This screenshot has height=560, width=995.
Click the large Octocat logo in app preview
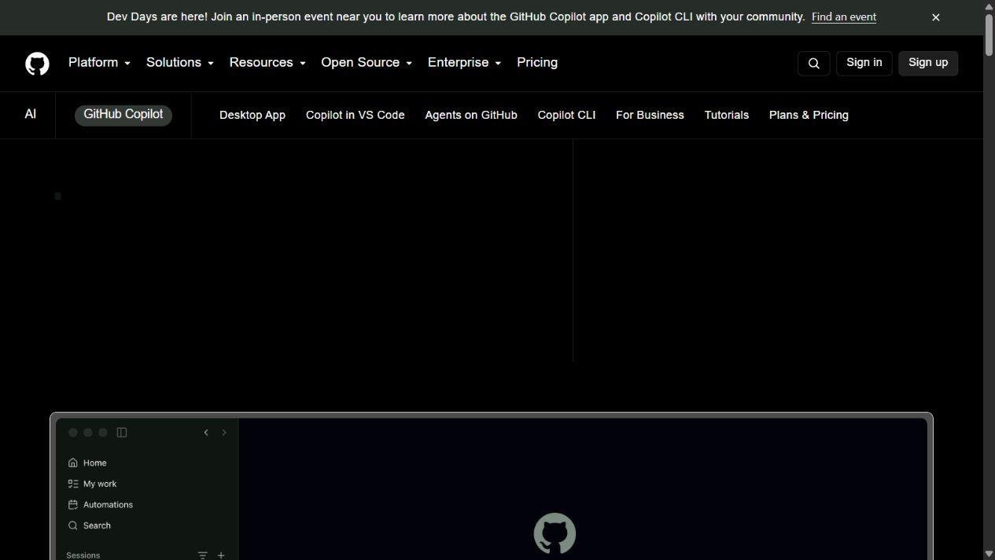555,534
